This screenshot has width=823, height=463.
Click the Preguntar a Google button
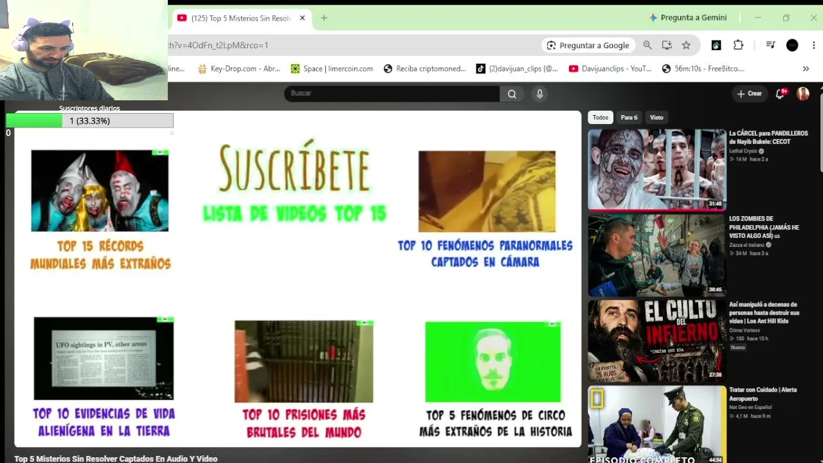pos(588,45)
